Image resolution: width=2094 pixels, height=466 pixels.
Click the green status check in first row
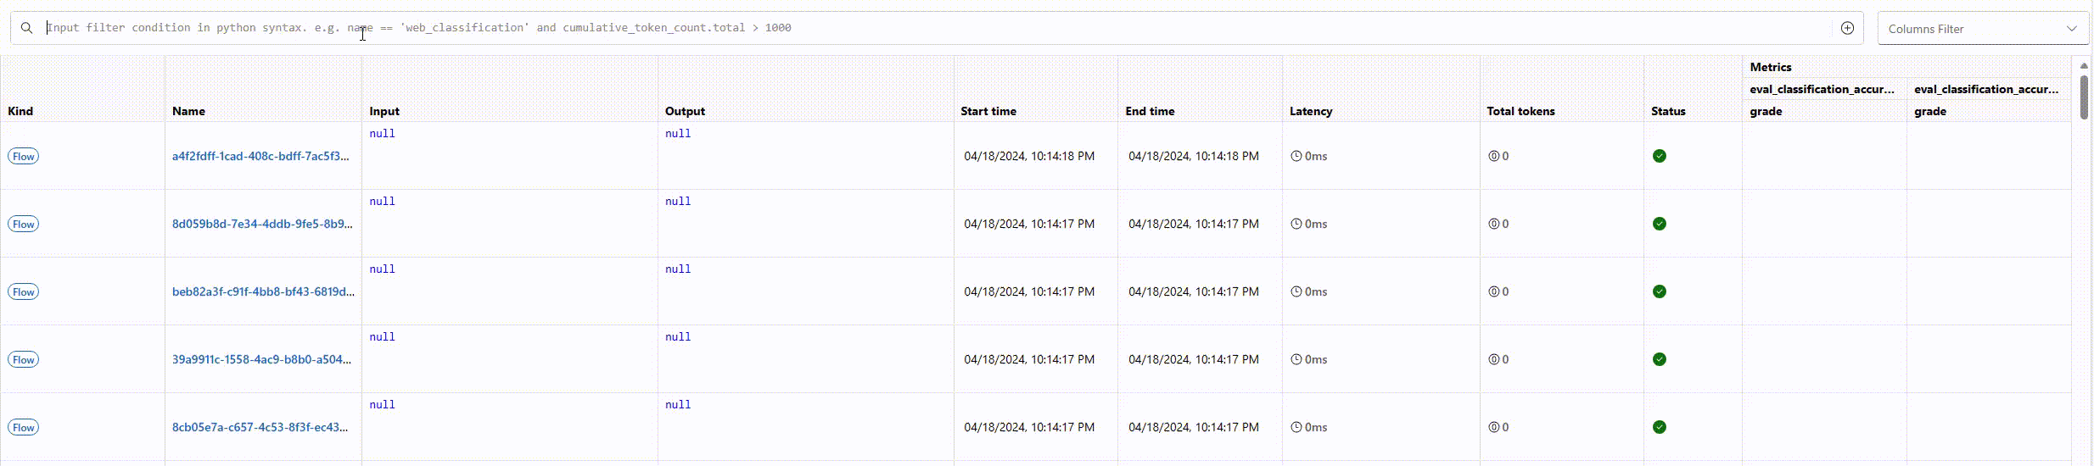(x=1660, y=156)
